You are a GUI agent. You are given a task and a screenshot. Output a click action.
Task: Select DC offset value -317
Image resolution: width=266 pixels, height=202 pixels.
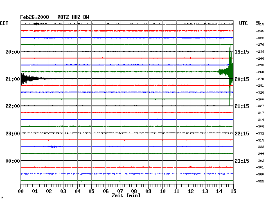[x=260, y=113]
